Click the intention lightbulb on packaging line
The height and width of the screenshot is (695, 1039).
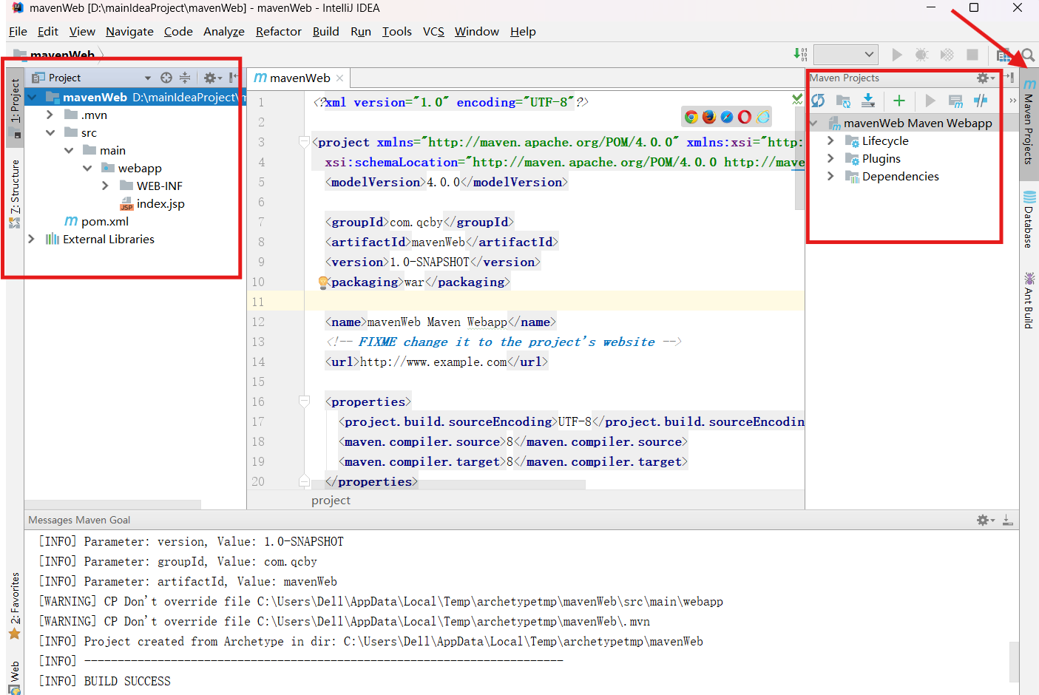[x=323, y=282]
